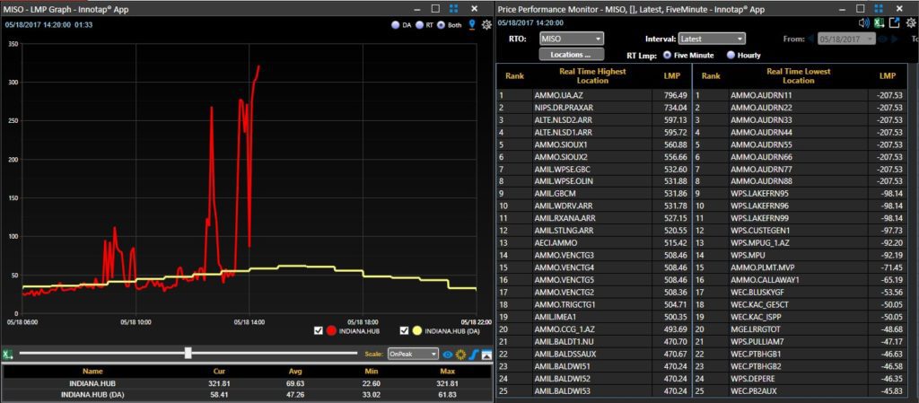Viewport: 919px width, 403px height.
Task: Export LMP graph data to Excel
Action: click(x=7, y=354)
